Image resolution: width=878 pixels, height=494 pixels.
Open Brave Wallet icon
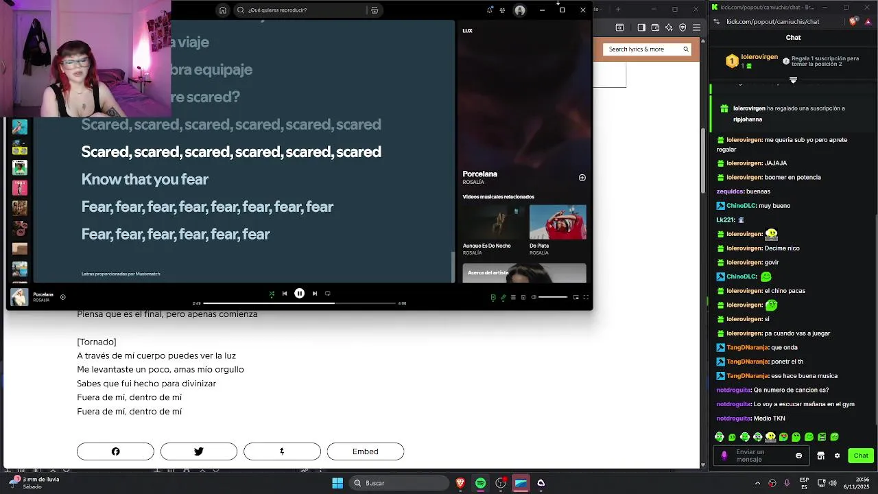coord(655,27)
